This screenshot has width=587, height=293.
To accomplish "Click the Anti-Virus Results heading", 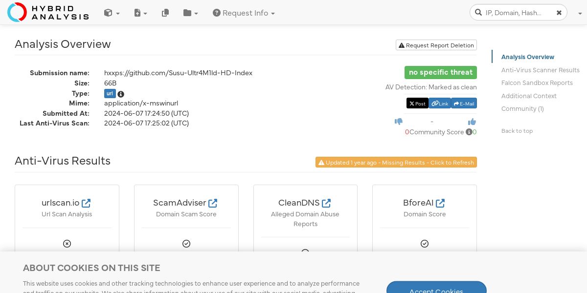I will pos(63,161).
